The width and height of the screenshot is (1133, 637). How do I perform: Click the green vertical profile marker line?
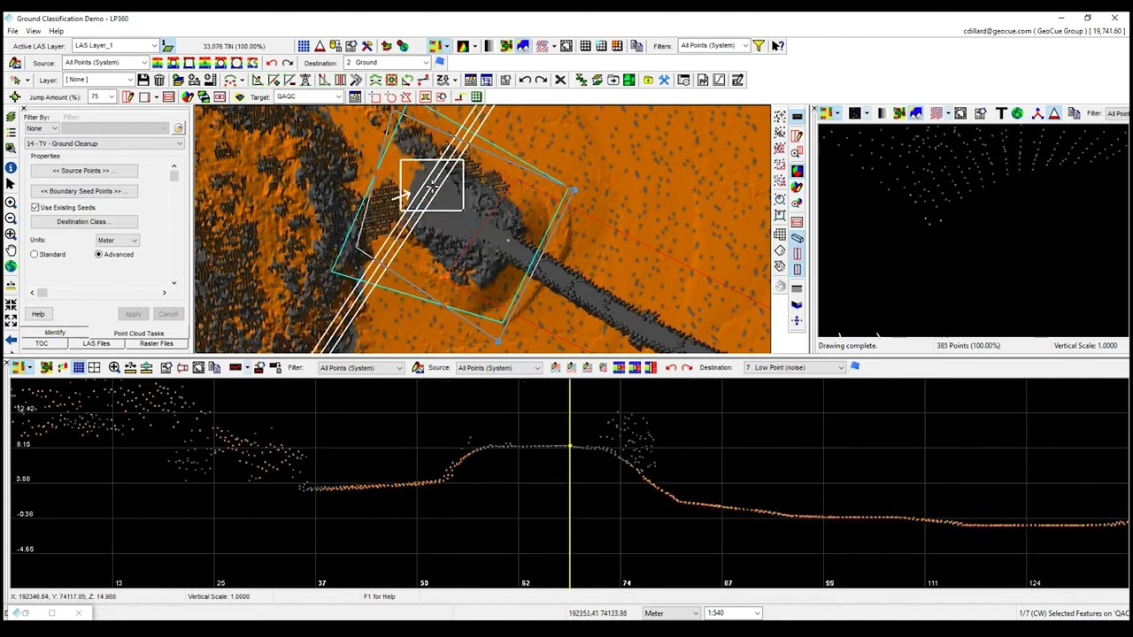coord(569,483)
